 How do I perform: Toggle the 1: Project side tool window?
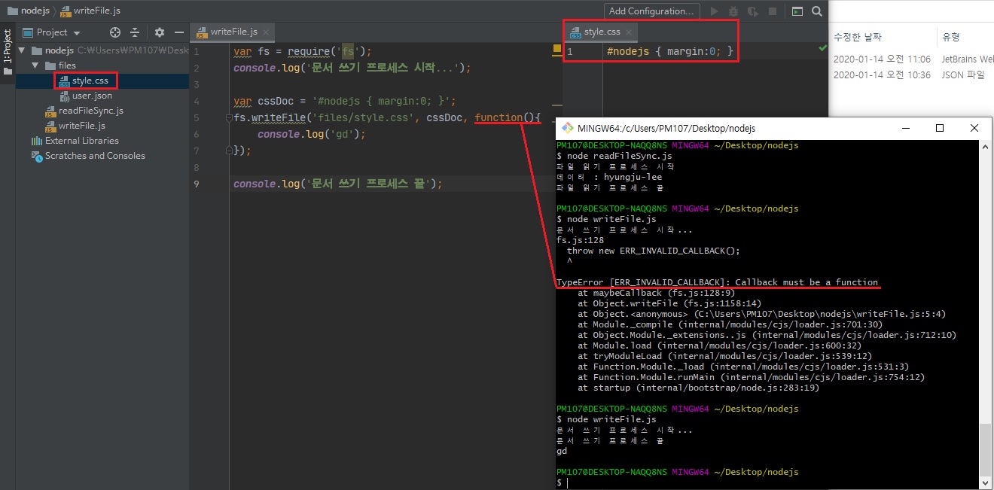pos(8,50)
